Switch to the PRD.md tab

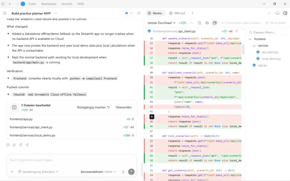tap(177, 13)
